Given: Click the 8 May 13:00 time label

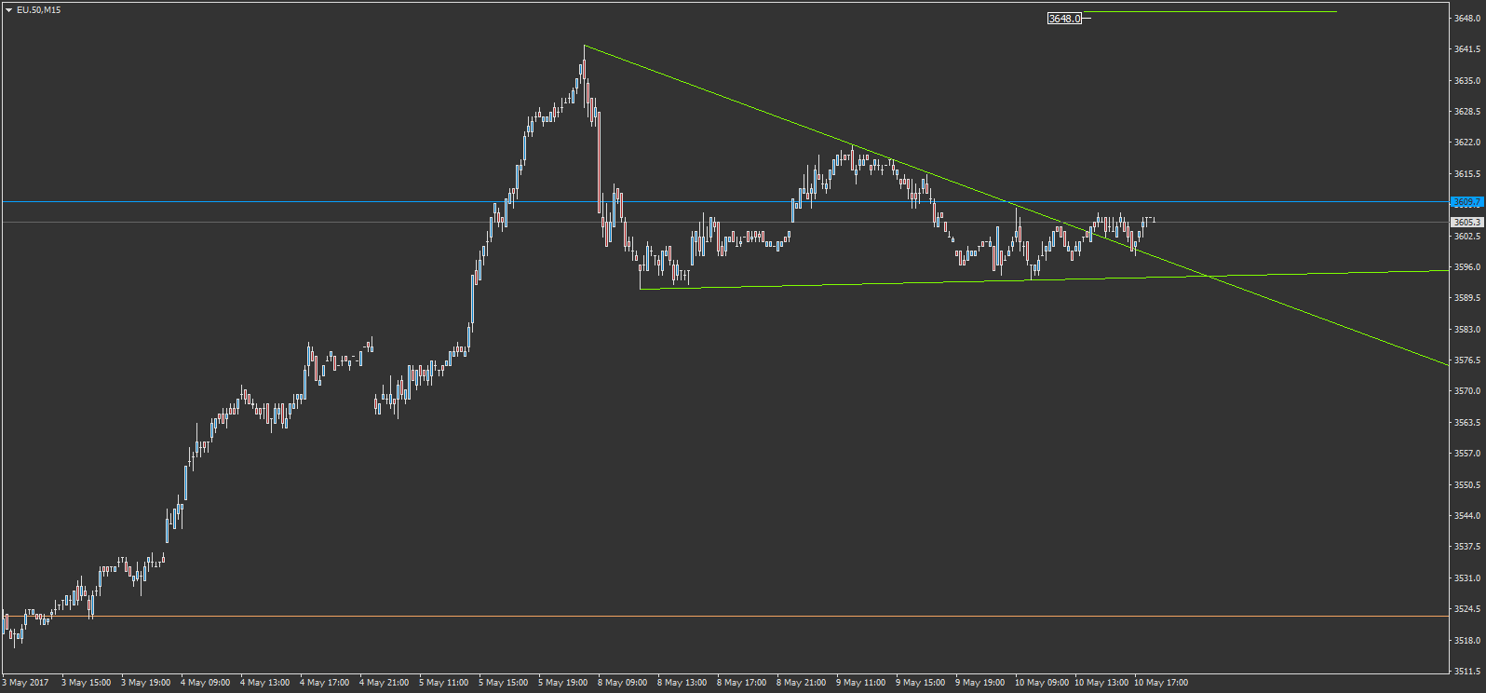Looking at the screenshot, I should click(x=682, y=683).
